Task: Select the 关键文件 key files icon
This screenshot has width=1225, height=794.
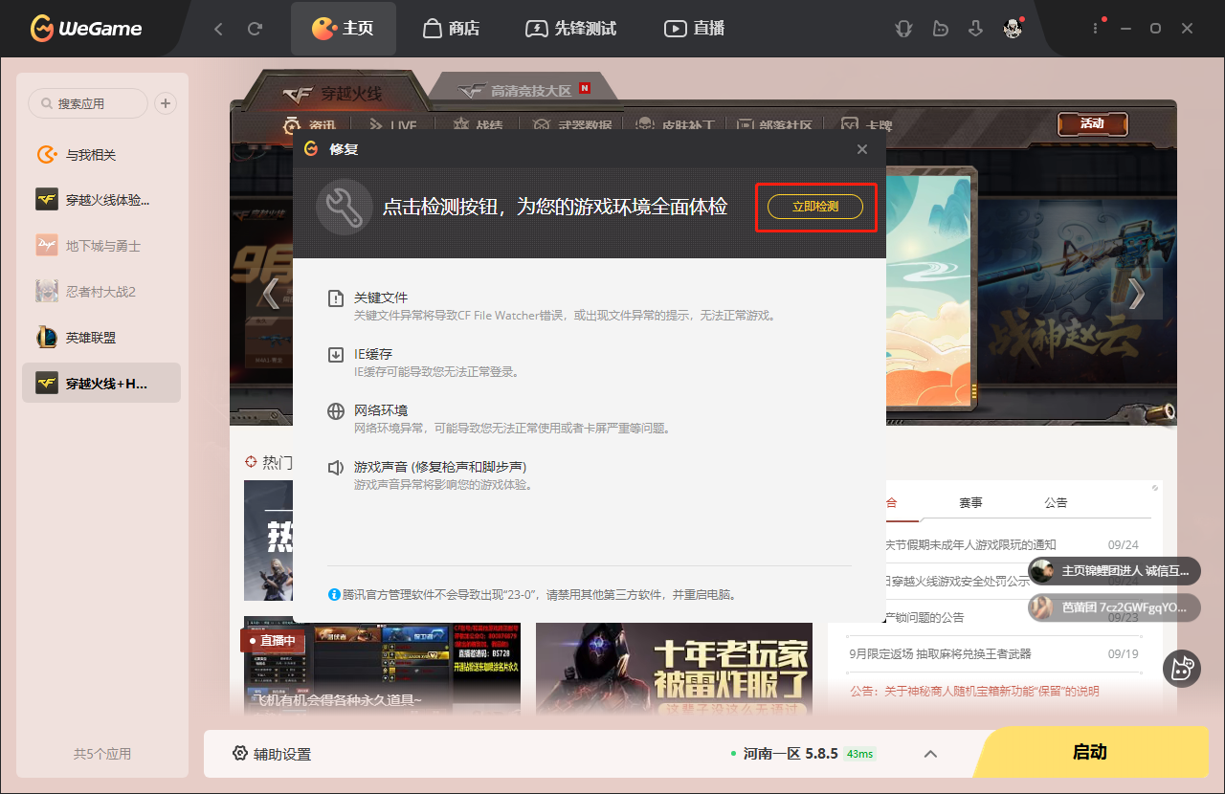Action: click(x=336, y=298)
